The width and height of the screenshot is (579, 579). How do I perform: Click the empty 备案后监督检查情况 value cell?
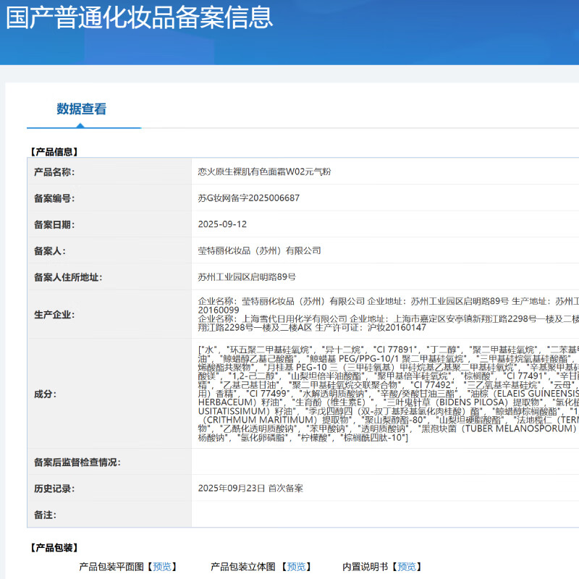[x=384, y=462]
